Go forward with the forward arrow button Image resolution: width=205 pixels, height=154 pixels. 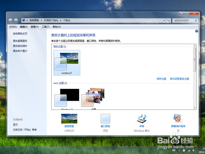(x=16, y=21)
